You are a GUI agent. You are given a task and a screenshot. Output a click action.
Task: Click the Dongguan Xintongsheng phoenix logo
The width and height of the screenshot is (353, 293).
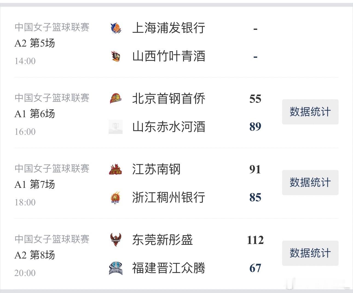tap(115, 240)
